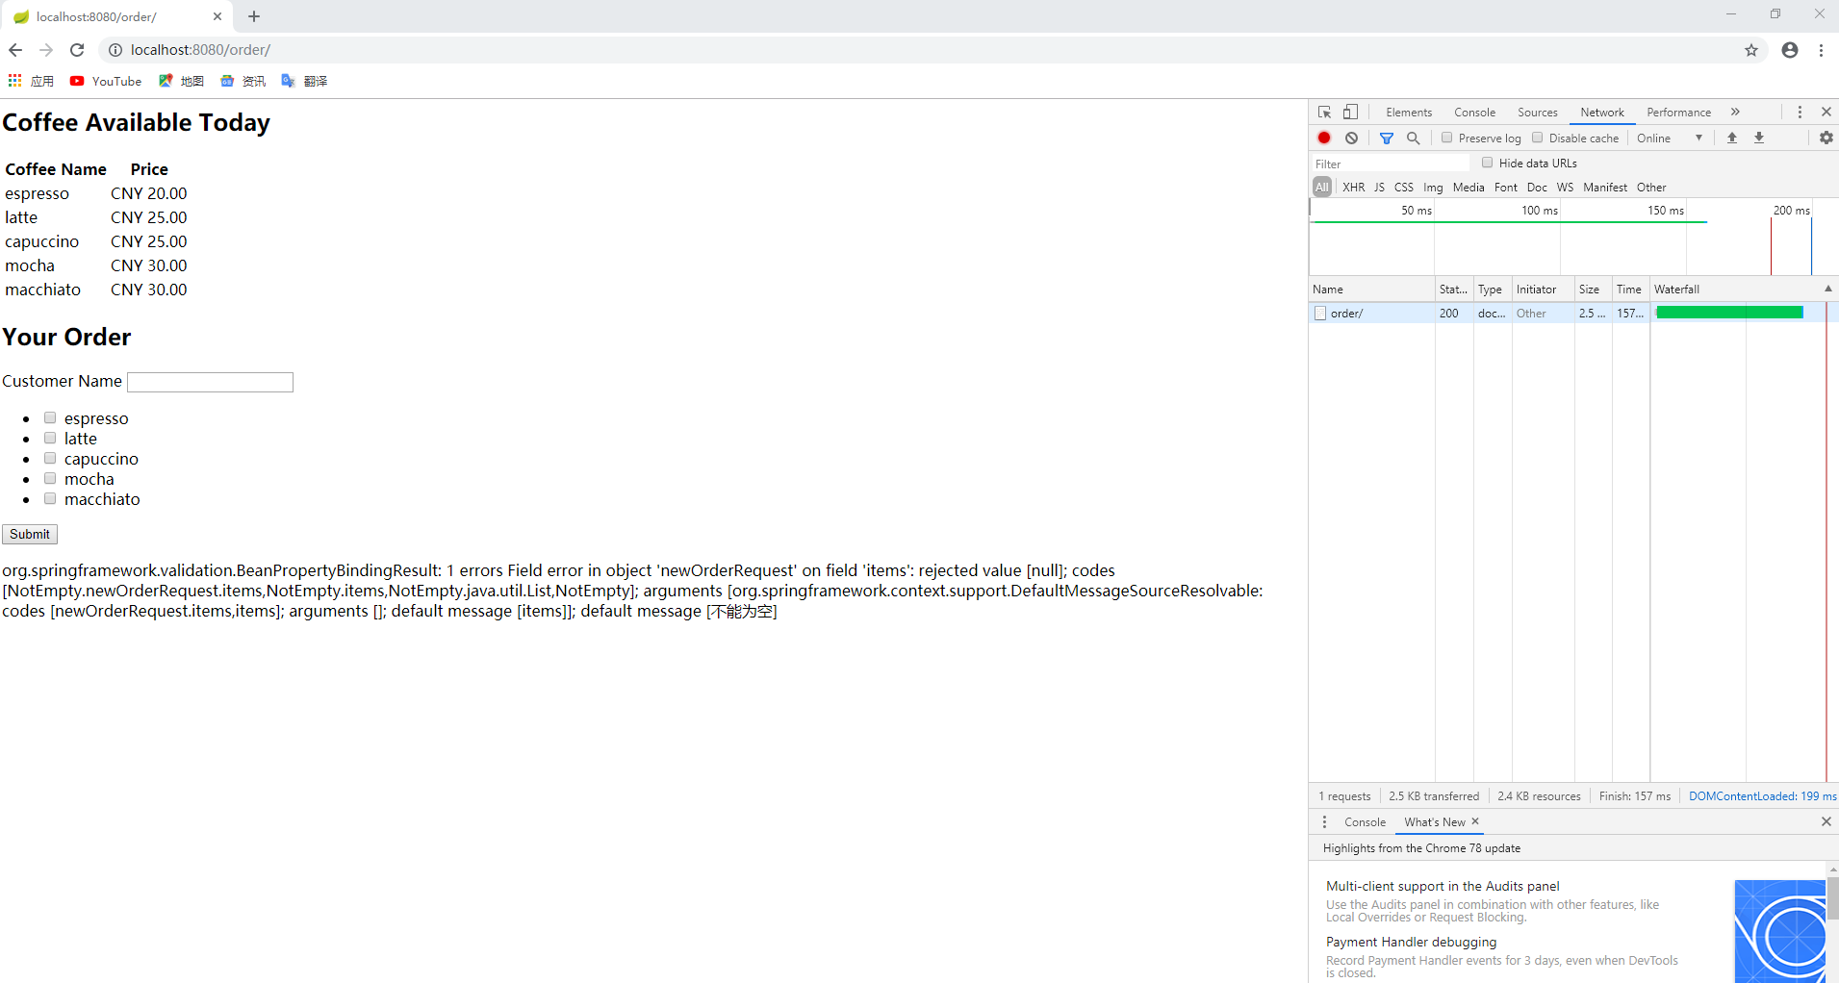The width and height of the screenshot is (1839, 983).
Task: View site information icon in address bar
Action: 115,50
